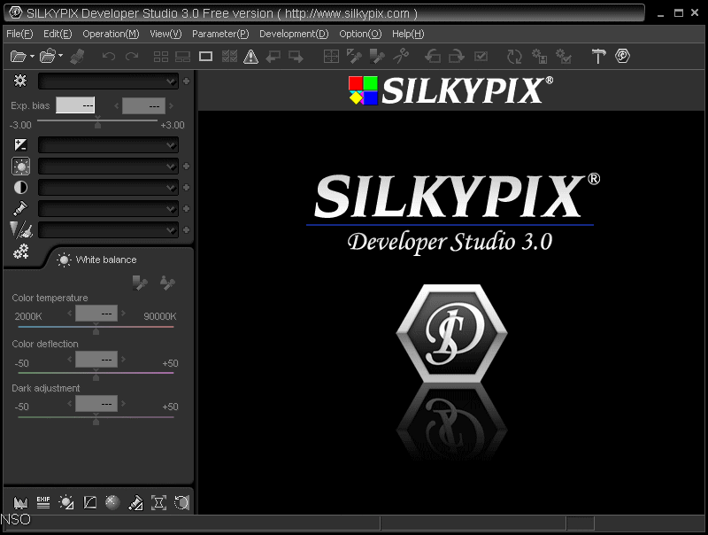
Task: Go to the previous image arrow
Action: [273, 57]
